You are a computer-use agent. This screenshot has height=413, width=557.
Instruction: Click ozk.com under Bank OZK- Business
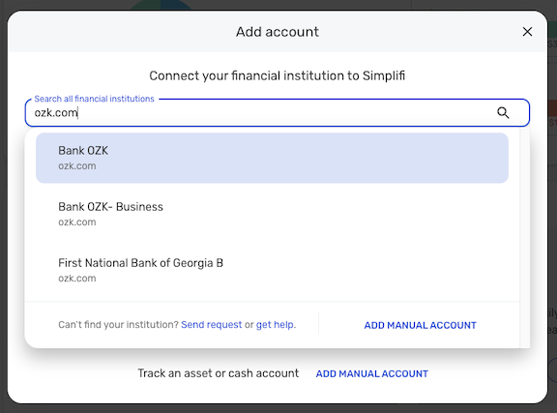point(77,222)
